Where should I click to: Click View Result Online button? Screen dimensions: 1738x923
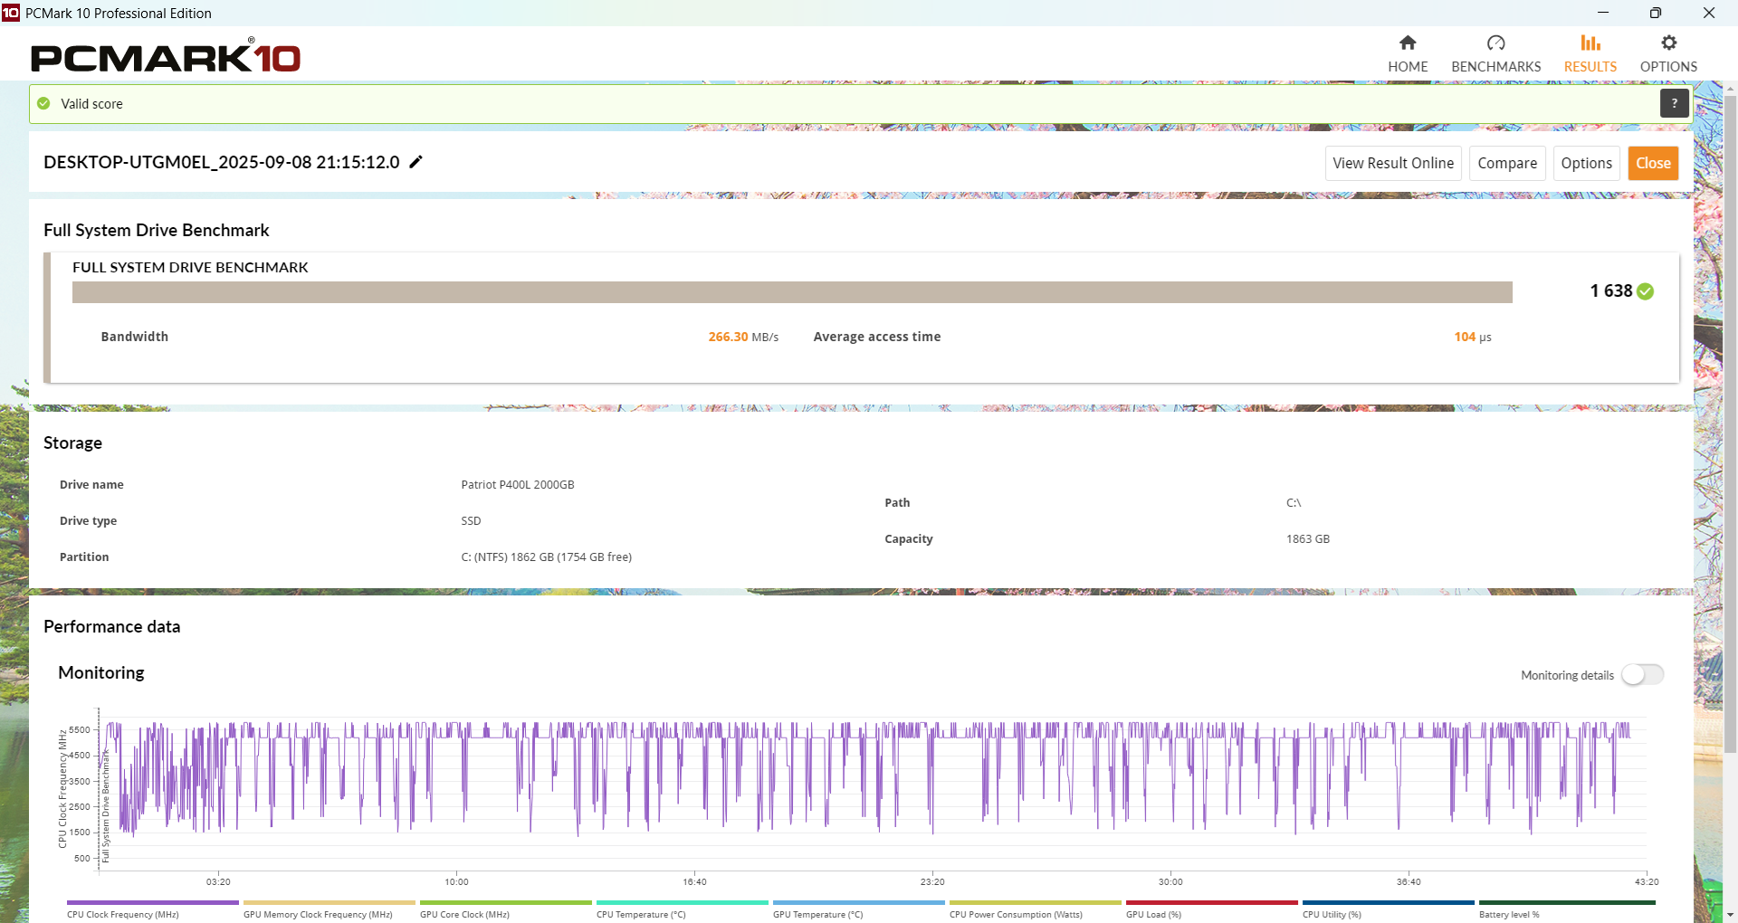(1393, 164)
